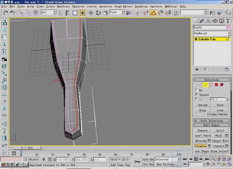
Task: Click the Play Animation button
Action: click(196, 159)
